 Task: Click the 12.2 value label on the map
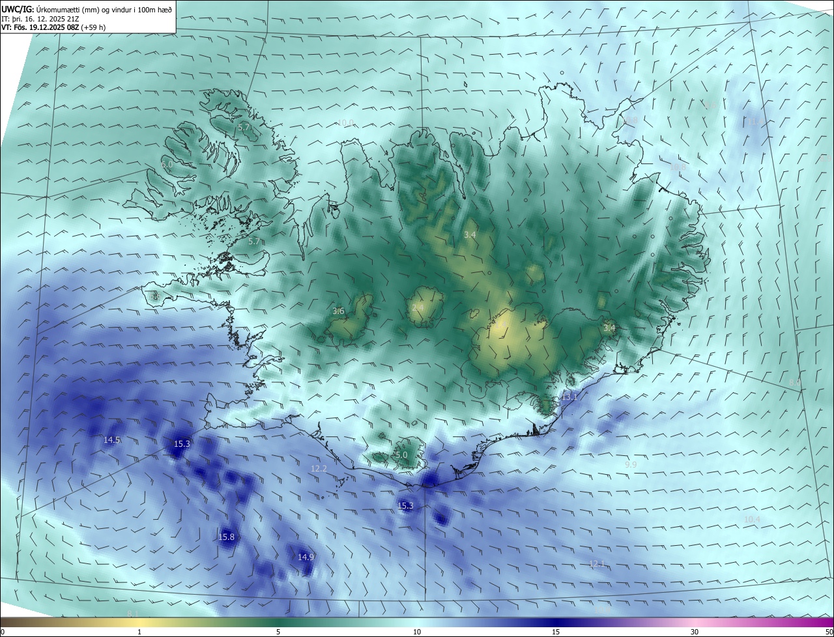coord(319,468)
